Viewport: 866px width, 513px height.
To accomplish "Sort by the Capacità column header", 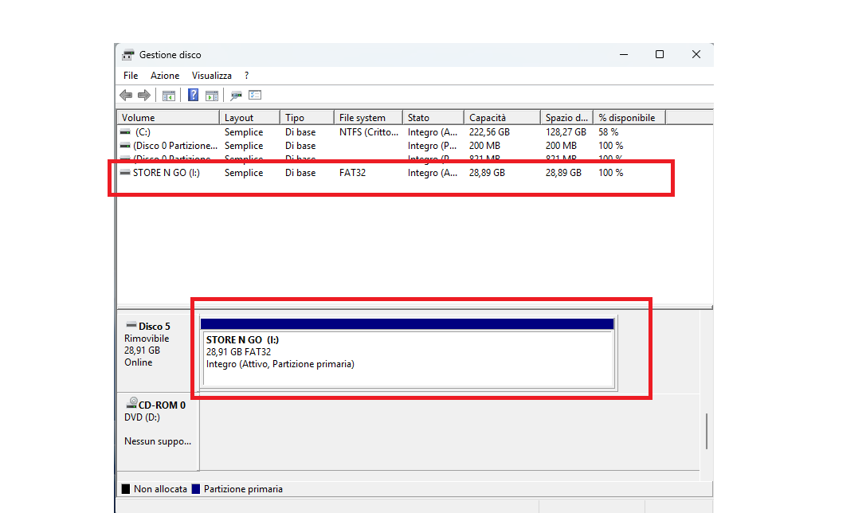I will coord(502,118).
